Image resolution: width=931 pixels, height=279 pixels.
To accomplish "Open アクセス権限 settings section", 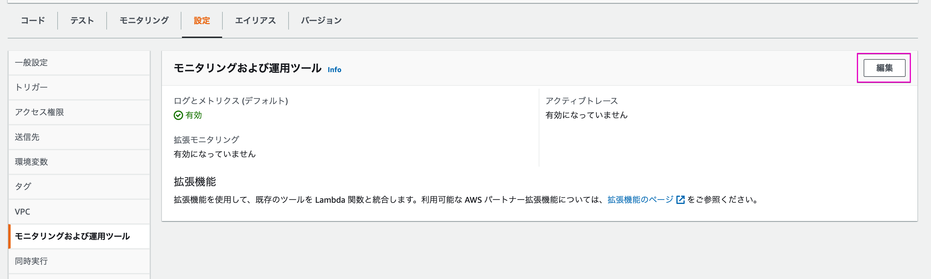I will coord(40,112).
